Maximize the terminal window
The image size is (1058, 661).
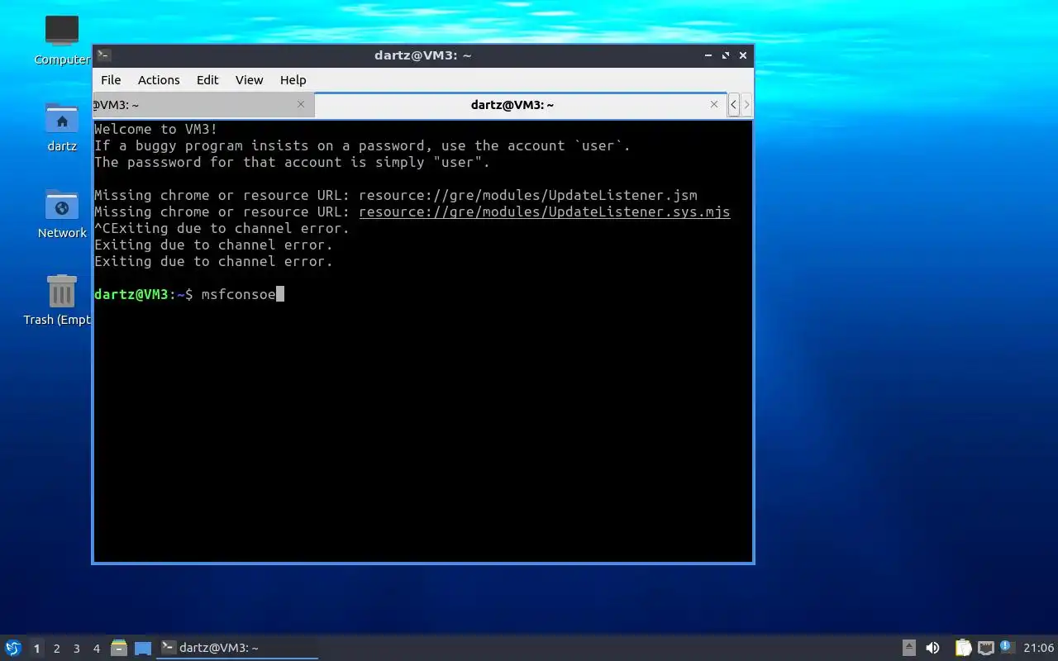(x=726, y=55)
